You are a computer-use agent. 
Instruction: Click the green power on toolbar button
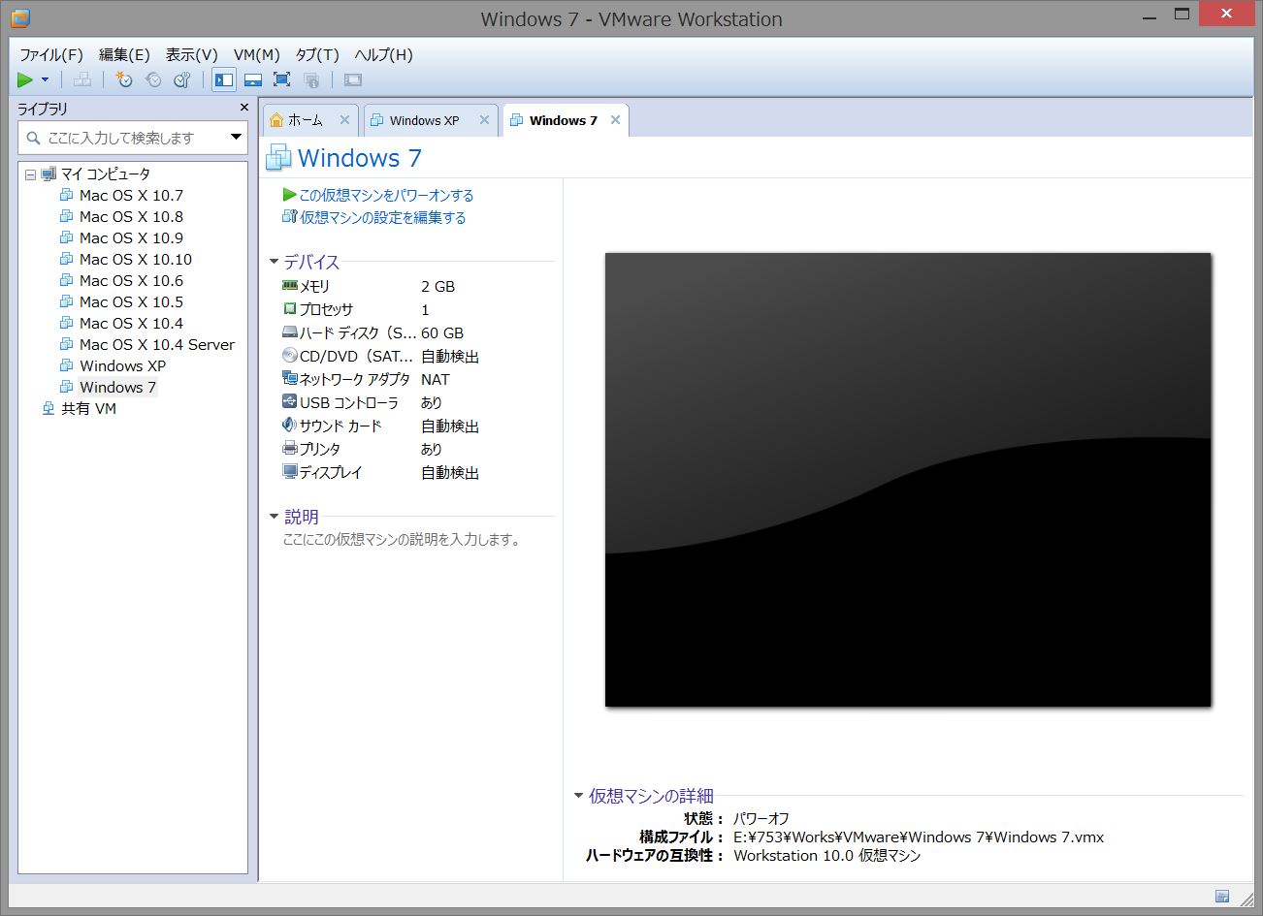(25, 80)
